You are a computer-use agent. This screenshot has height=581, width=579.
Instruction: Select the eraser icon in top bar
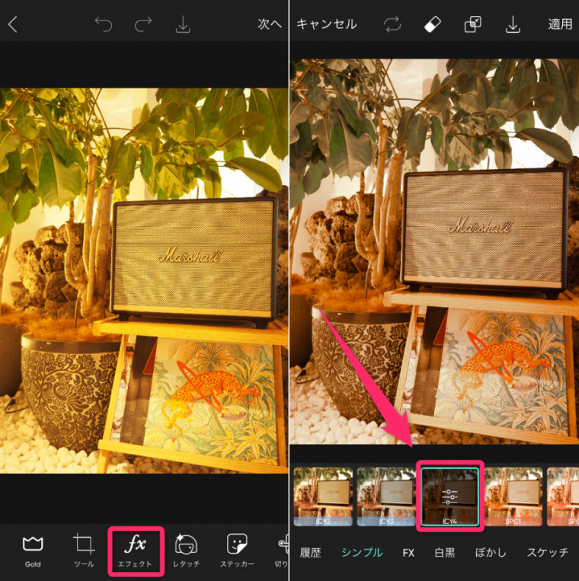coord(432,24)
